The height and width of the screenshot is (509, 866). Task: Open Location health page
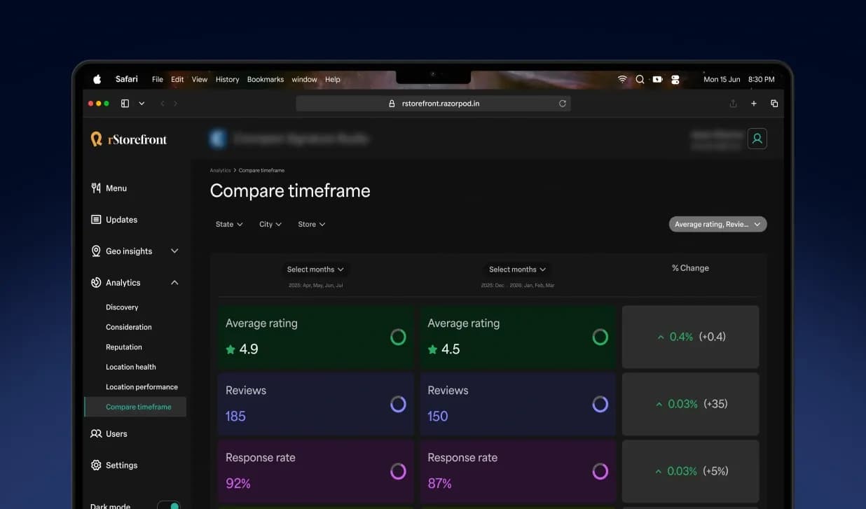point(131,367)
